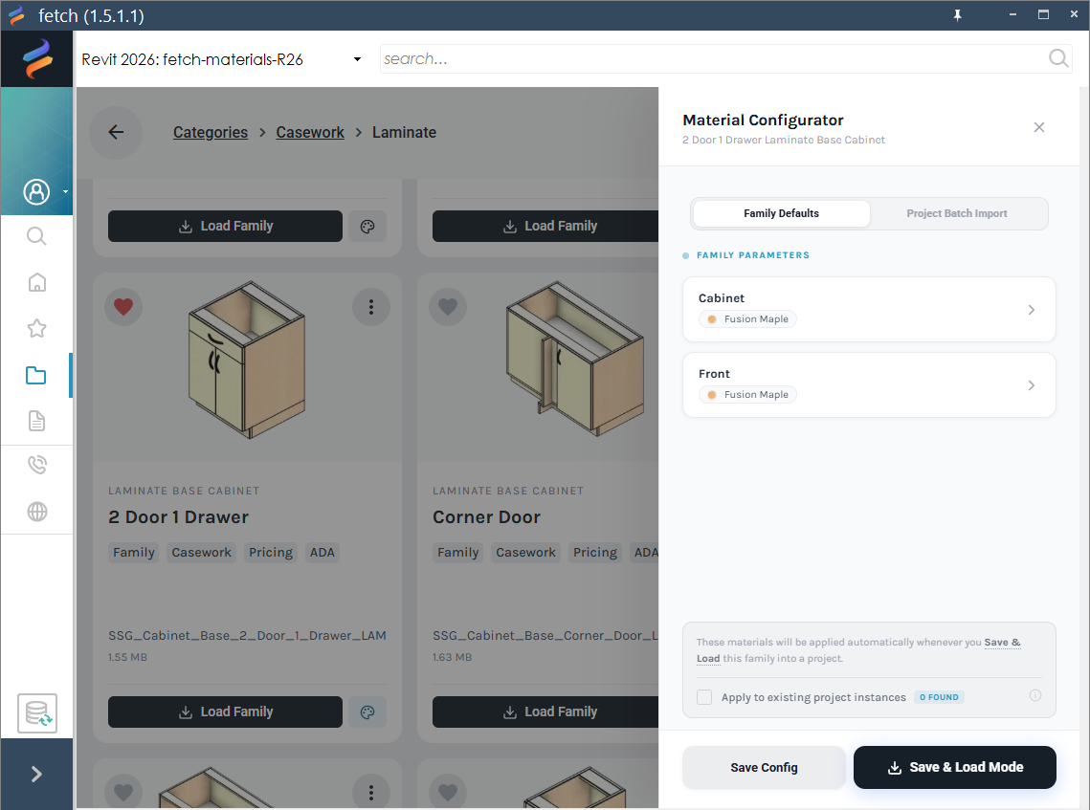Screen dimensions: 1090x810
Task: Click the 0 FOUND badge
Action: (939, 697)
